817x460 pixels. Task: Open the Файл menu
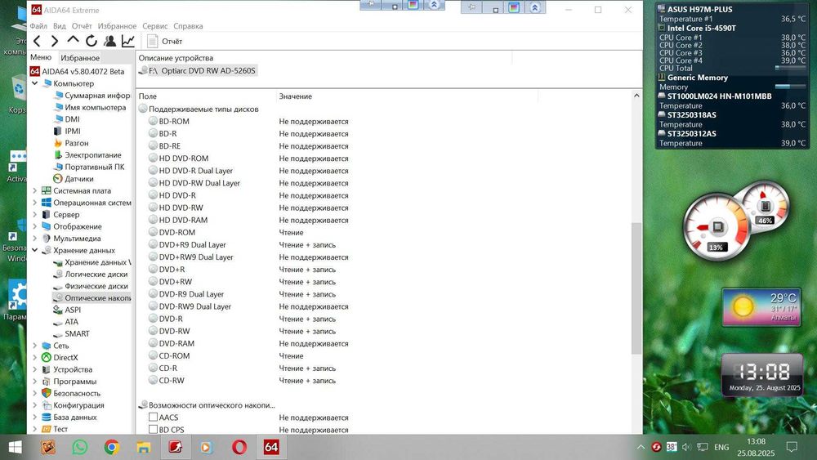tap(38, 26)
